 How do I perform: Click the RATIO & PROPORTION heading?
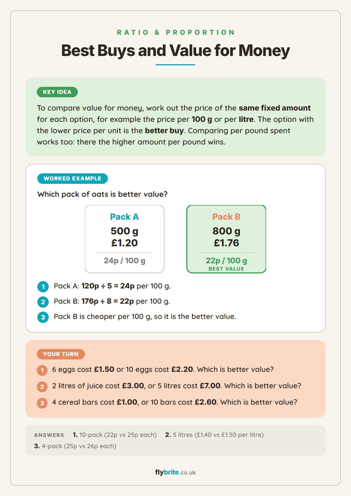(175, 33)
